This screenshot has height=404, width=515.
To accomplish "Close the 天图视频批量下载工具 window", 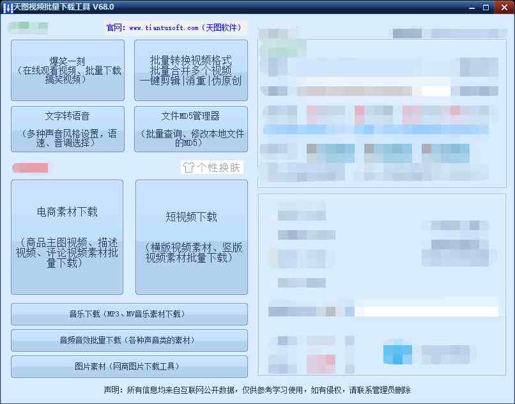I will [503, 7].
